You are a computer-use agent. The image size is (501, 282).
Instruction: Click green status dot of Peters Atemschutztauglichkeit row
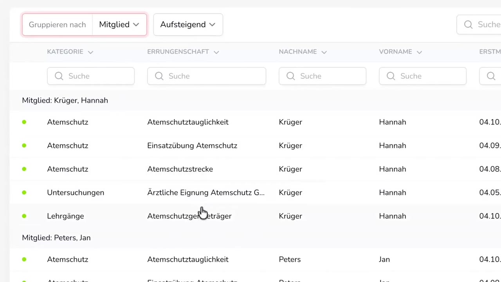click(x=24, y=259)
